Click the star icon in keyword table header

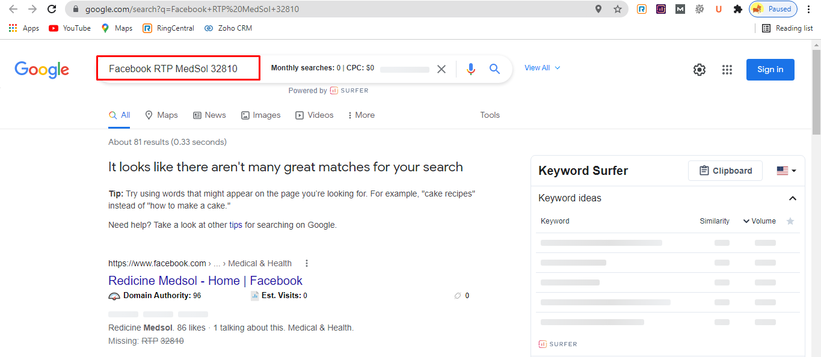pyautogui.click(x=790, y=221)
